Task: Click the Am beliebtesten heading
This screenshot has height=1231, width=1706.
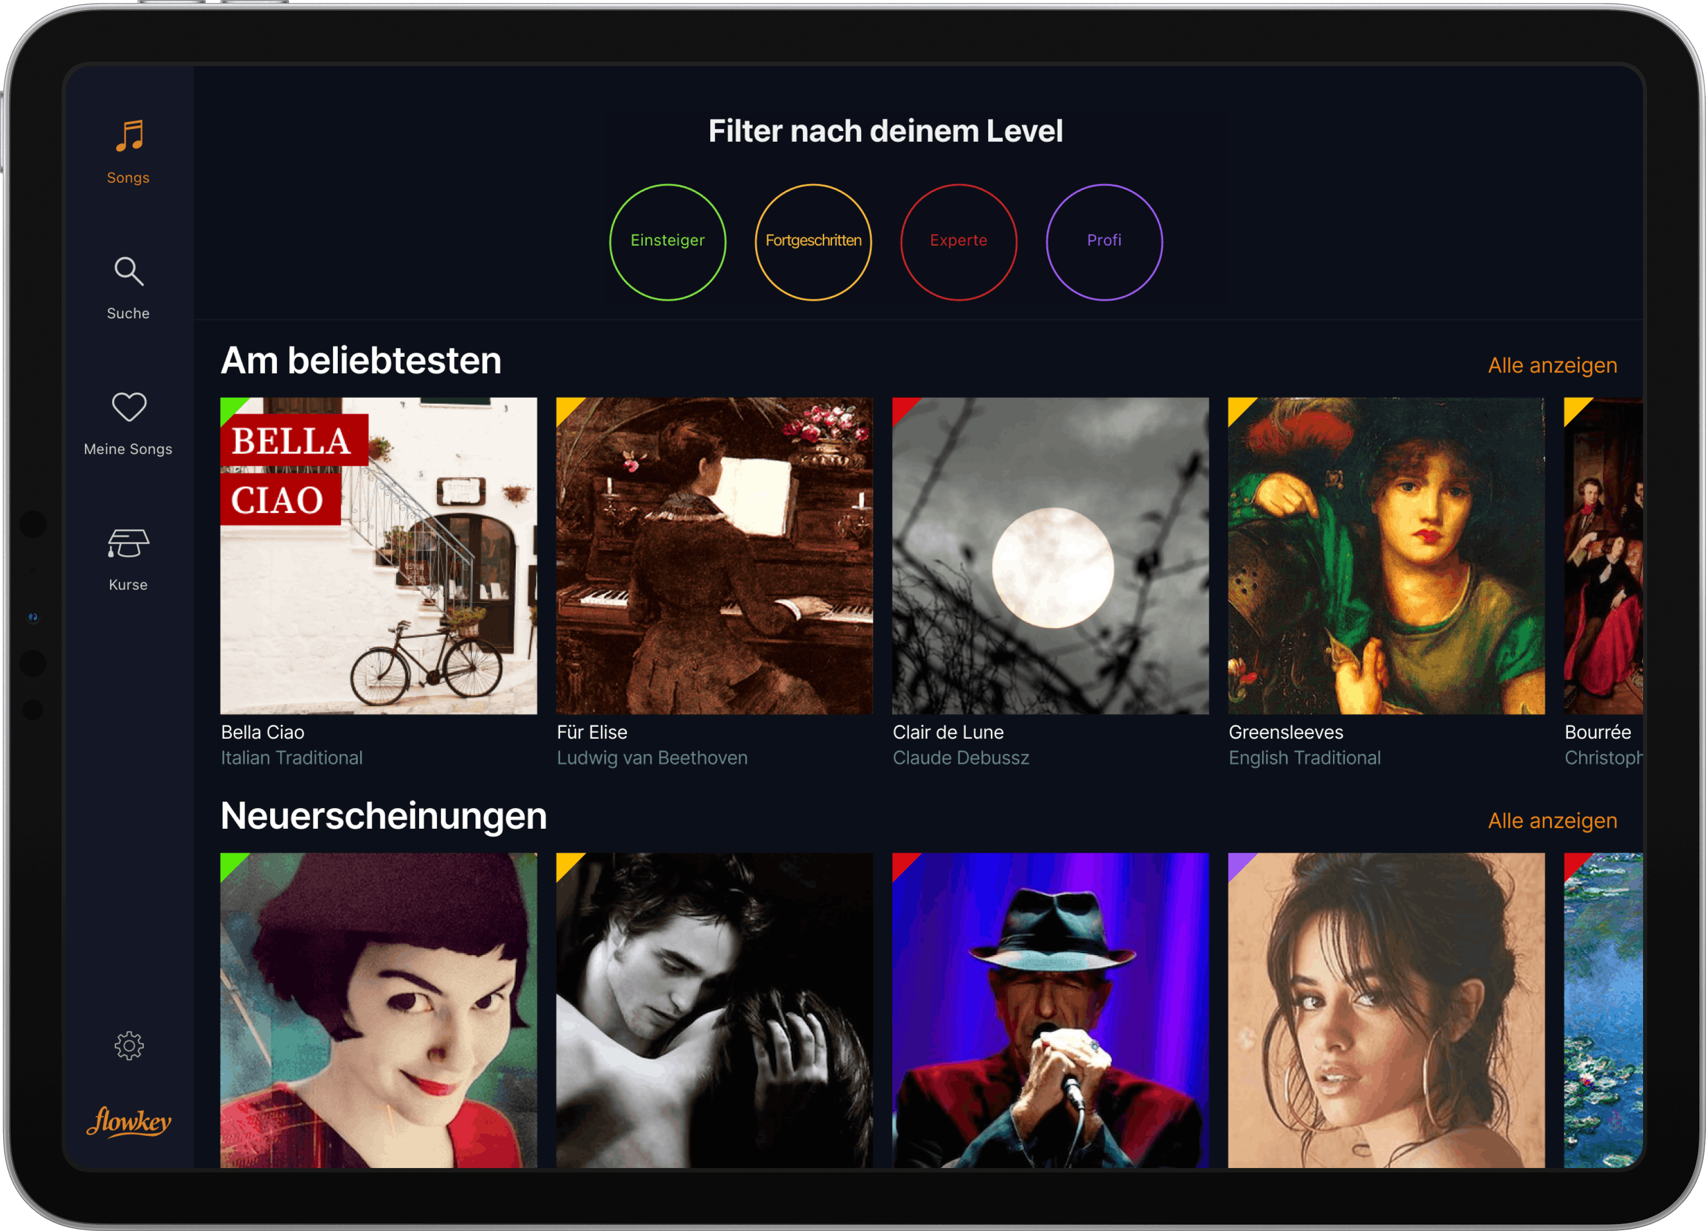Action: tap(361, 360)
